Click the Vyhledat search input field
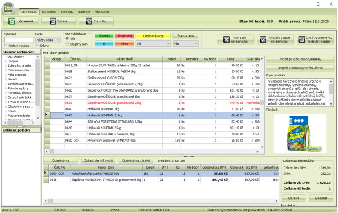Image resolution: width=338 pixels, height=213 pixels. [x=19, y=40]
